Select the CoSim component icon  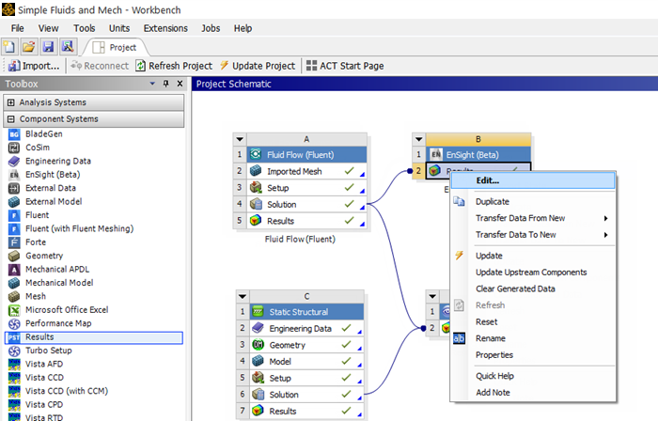pos(14,148)
